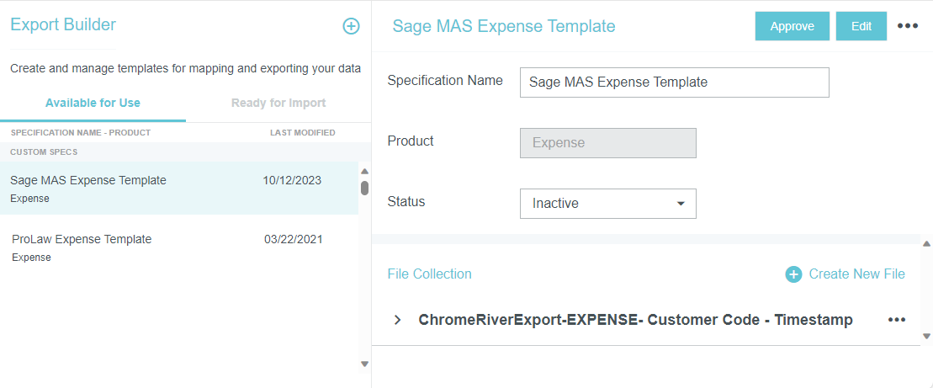Click the template list scrollbar thumb
This screenshot has height=388, width=933.
click(x=364, y=188)
